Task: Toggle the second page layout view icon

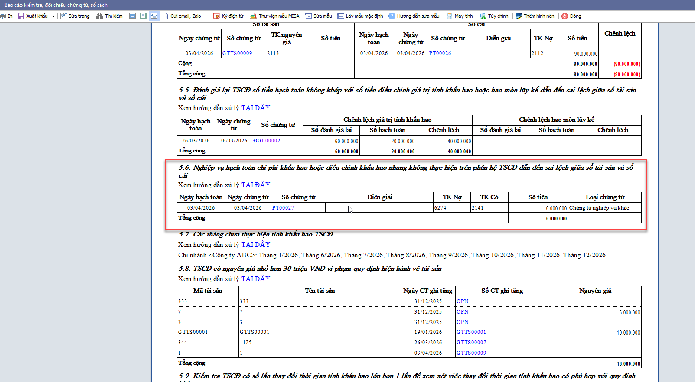Action: pos(144,16)
